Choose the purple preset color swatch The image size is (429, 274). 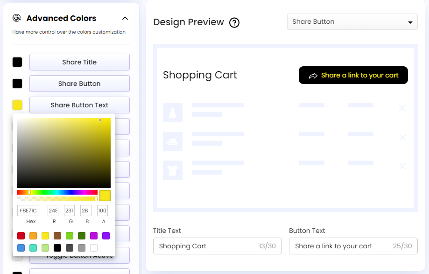[x=106, y=236]
